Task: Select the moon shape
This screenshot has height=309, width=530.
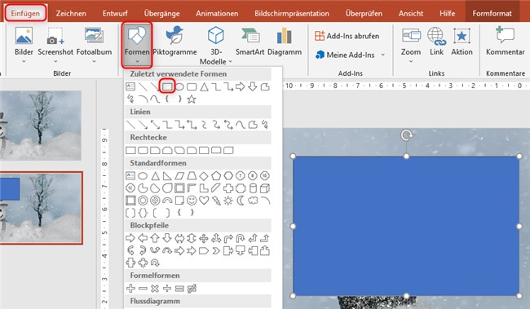Action: point(241,201)
